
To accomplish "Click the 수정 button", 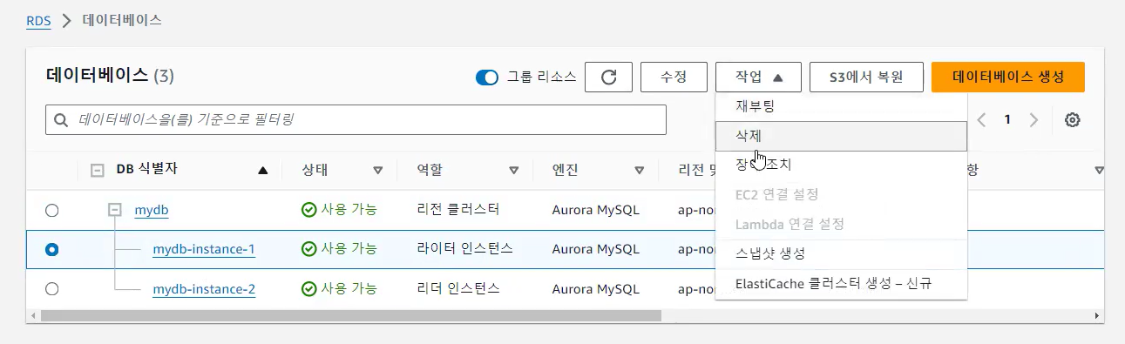I will (674, 77).
